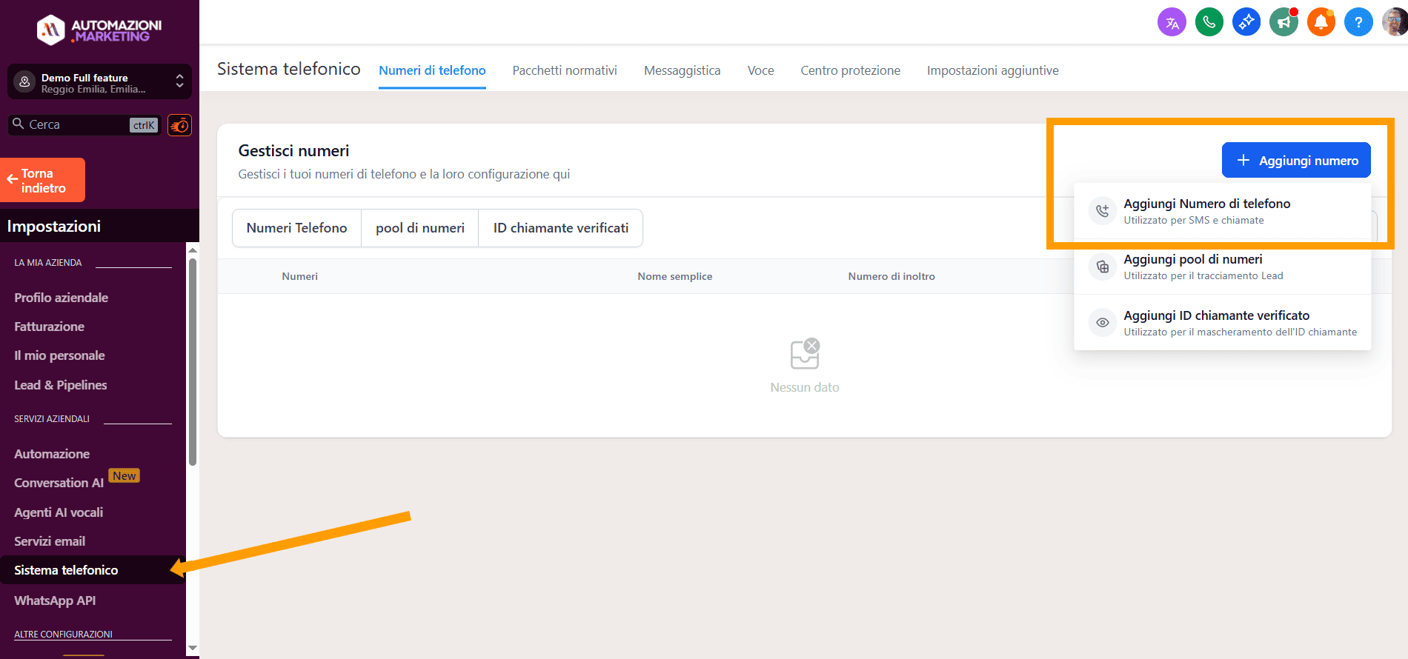Click the Aggiungi numero button
The image size is (1408, 659).
(x=1296, y=160)
